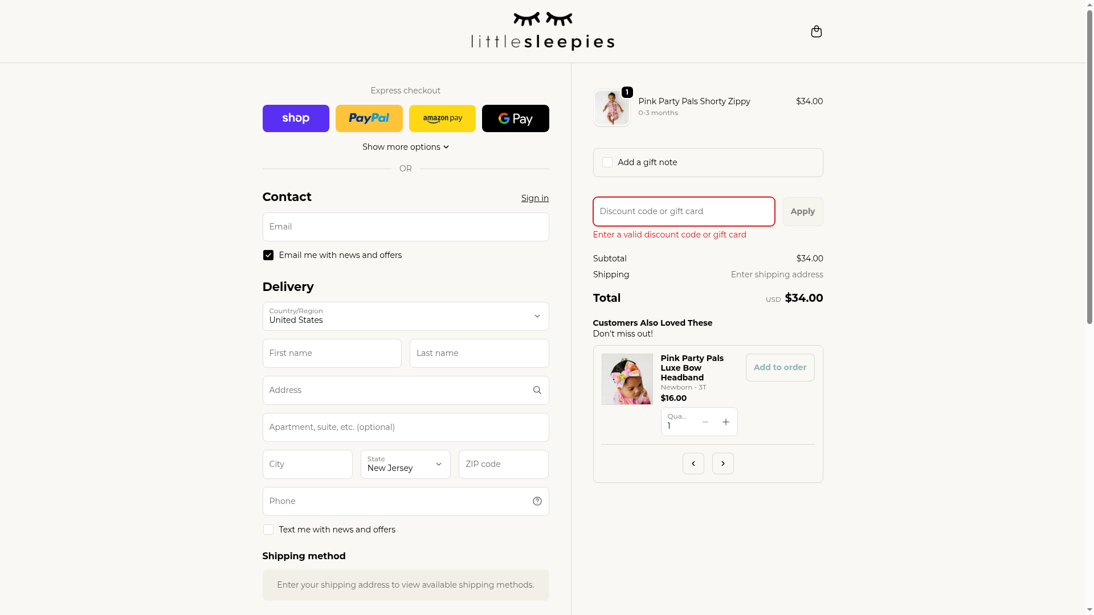This screenshot has height=615, width=1094.
Task: Open the State dropdown
Action: [x=405, y=465]
